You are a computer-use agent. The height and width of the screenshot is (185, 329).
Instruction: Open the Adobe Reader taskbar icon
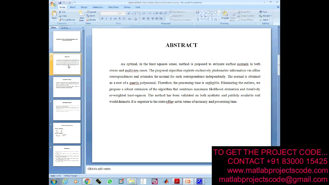click(177, 182)
